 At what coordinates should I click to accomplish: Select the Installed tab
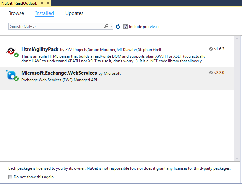point(45,13)
